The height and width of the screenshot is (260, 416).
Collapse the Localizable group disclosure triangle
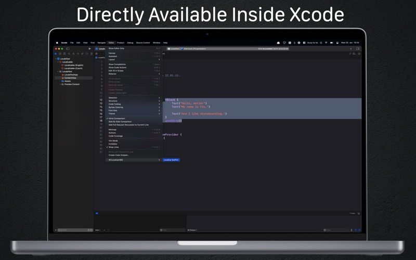pyautogui.click(x=58, y=62)
